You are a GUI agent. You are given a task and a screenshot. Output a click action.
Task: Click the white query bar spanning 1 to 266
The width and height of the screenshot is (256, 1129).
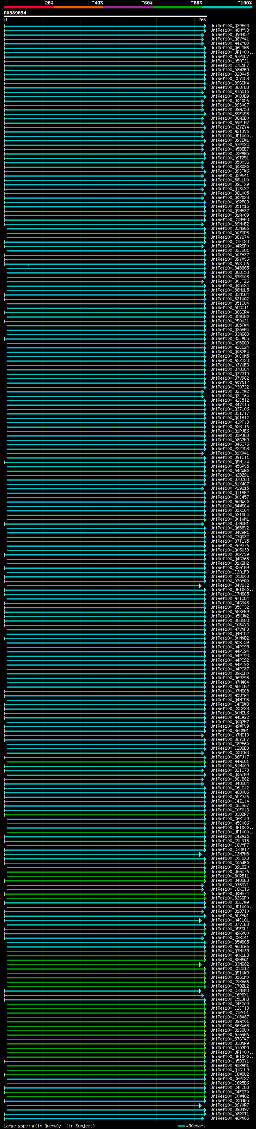(106, 17)
